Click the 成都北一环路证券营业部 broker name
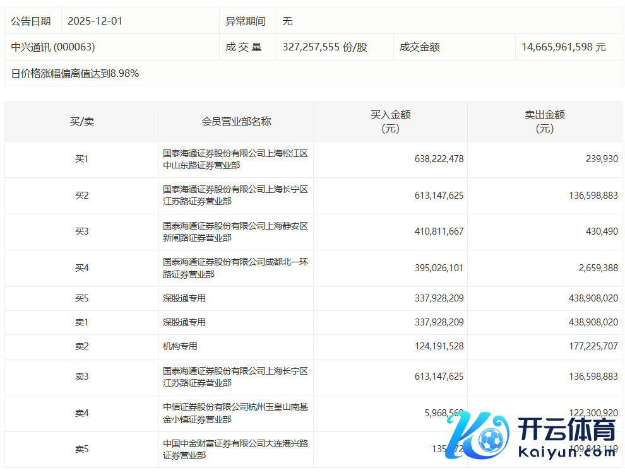The width and height of the screenshot is (625, 473). tap(235, 268)
